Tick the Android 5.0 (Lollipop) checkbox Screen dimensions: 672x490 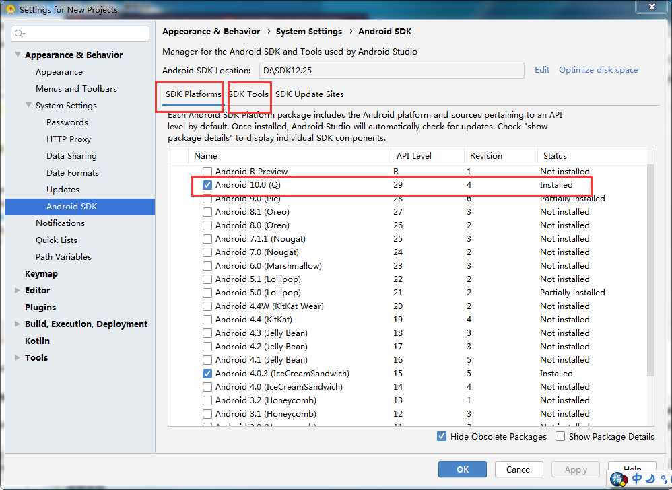[207, 293]
